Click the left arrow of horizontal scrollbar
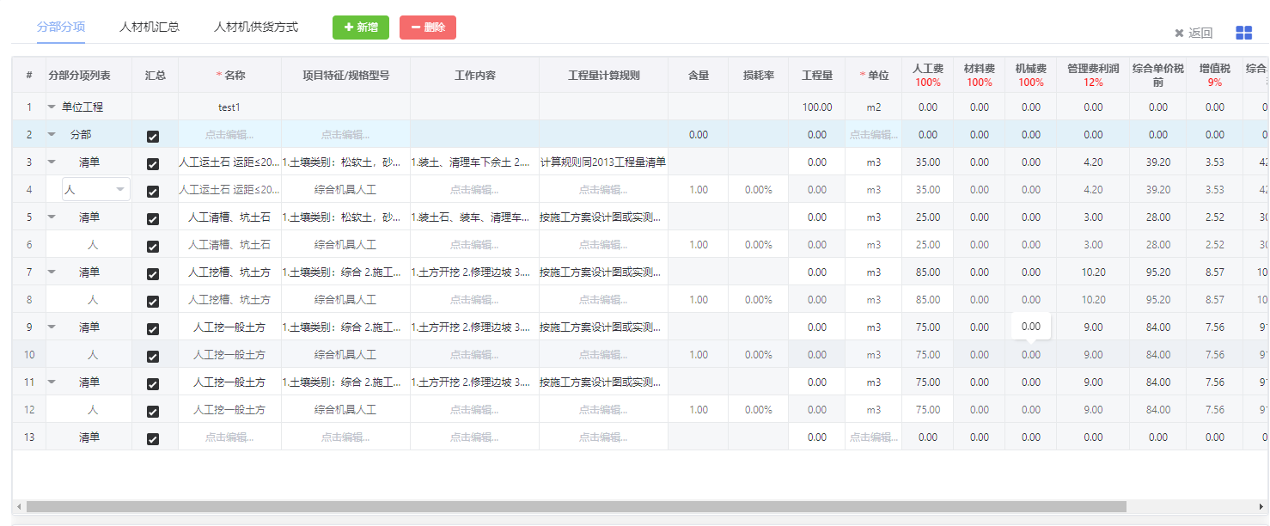 pos(18,506)
